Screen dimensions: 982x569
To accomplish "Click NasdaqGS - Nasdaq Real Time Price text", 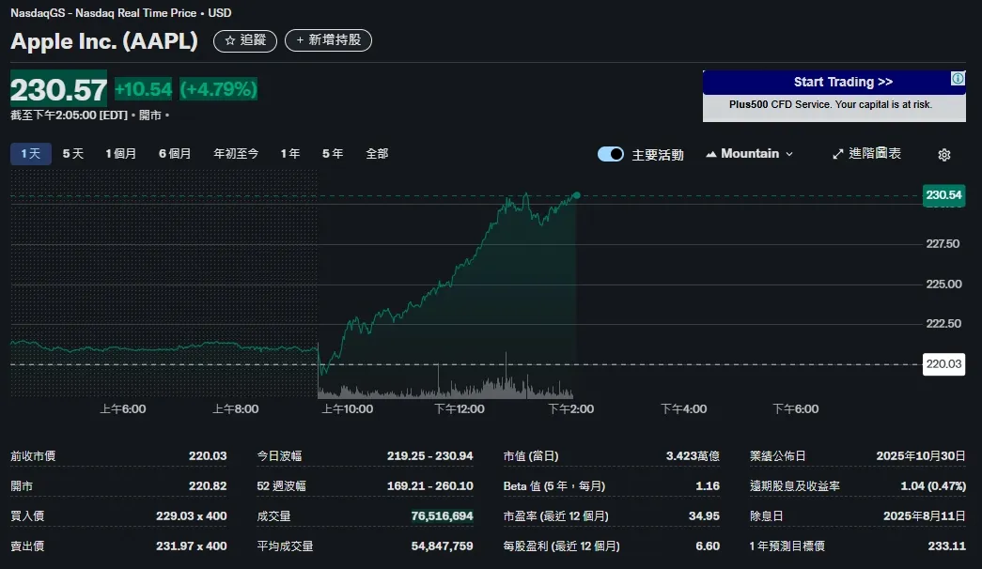I will tap(104, 13).
